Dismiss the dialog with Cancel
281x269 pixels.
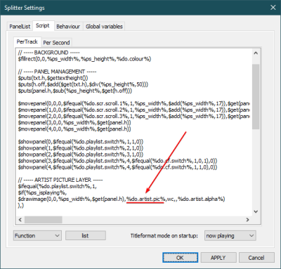256,258
